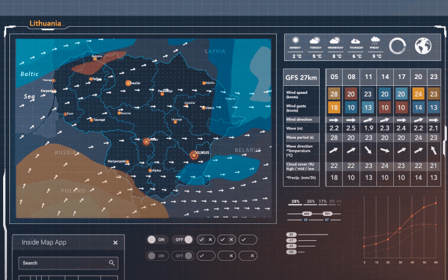
Task: Click the dark slider handle labeled 87
Action: [x=327, y=220]
